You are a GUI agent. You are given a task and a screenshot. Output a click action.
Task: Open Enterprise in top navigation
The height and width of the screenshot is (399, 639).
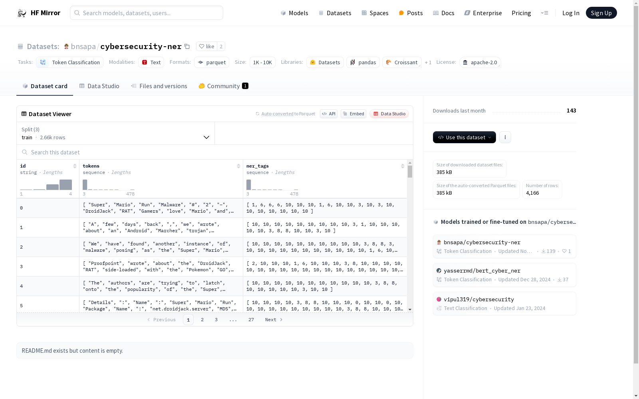[483, 13]
